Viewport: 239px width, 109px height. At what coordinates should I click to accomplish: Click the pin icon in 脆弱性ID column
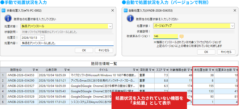point(37,70)
